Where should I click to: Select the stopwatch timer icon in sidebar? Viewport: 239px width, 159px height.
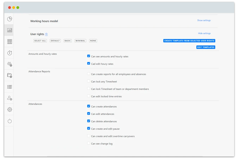coord(9,53)
